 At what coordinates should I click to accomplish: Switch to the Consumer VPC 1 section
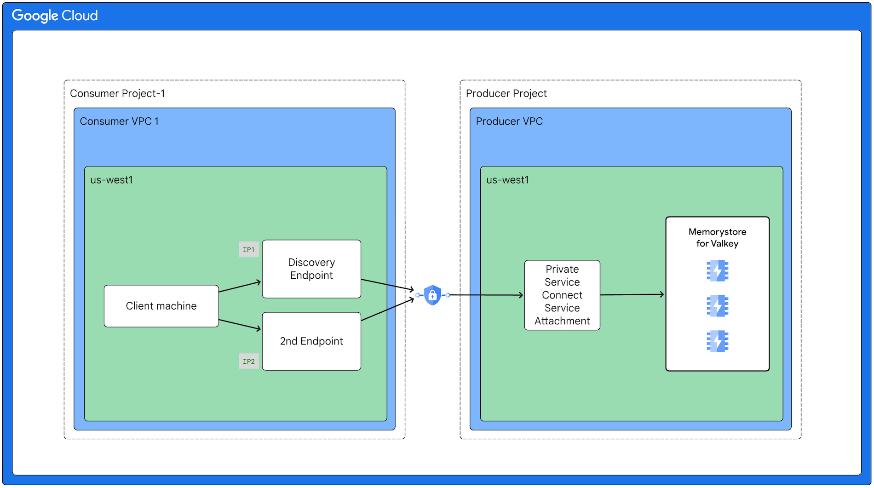(120, 121)
